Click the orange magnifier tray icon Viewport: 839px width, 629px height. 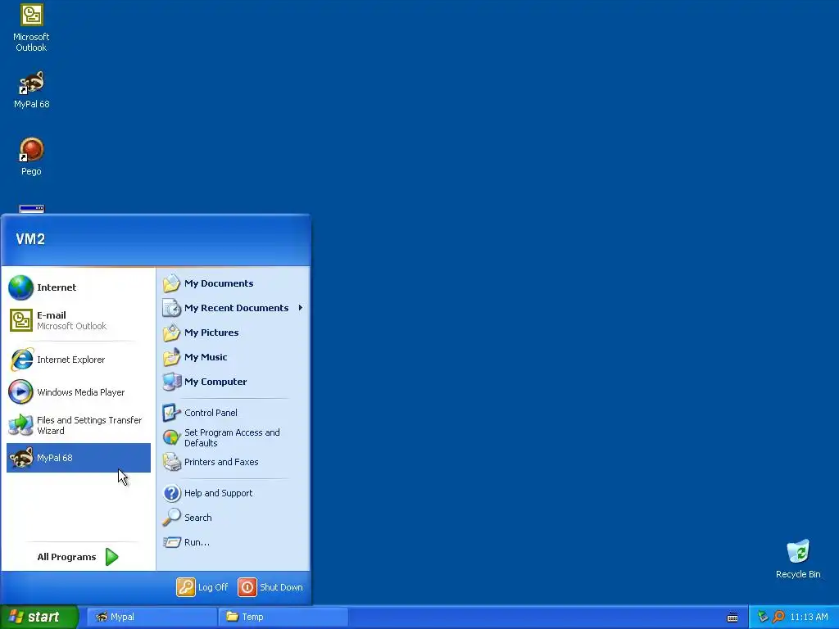point(778,617)
